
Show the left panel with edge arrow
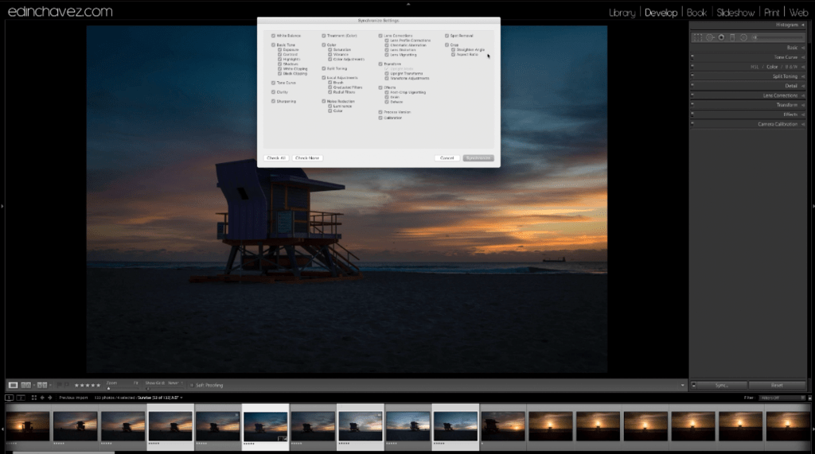(x=2, y=206)
